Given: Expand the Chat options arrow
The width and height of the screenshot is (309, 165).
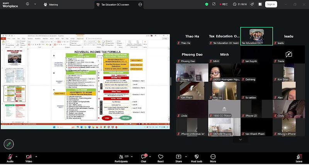Looking at the screenshot, I should 150,157.
